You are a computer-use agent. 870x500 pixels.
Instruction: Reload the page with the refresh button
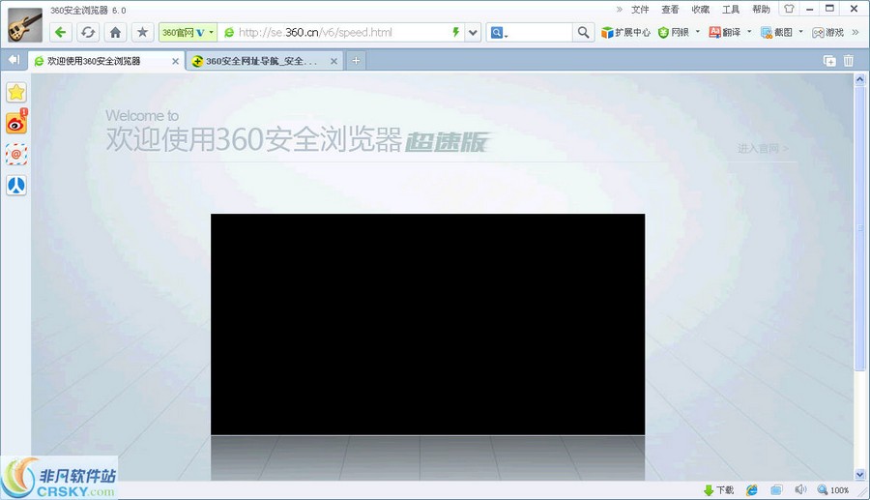pos(88,32)
